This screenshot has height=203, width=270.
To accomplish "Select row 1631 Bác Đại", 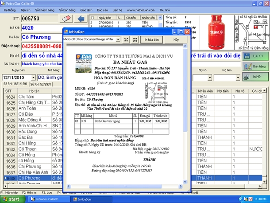I will pos(34,137).
